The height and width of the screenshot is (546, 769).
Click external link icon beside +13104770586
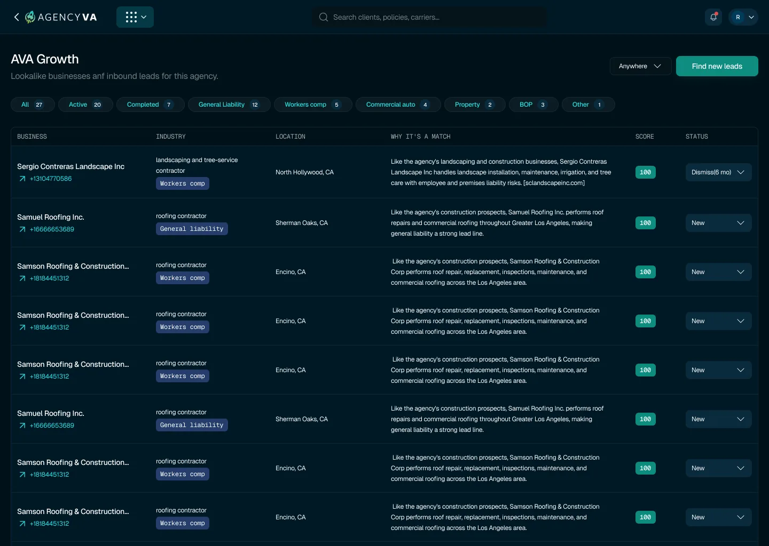[22, 179]
